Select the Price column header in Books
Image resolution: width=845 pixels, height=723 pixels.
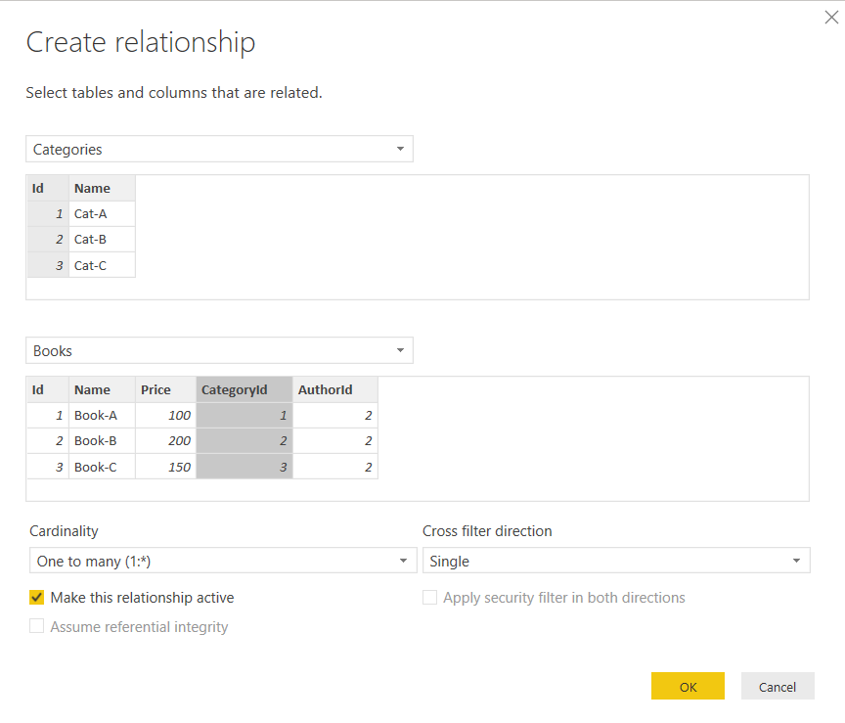(x=156, y=389)
